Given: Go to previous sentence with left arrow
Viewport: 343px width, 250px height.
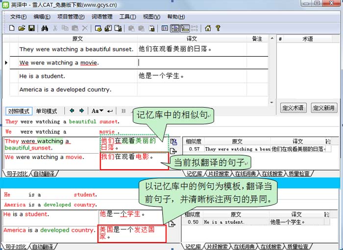Looking at the screenshot, I should click(x=72, y=111).
